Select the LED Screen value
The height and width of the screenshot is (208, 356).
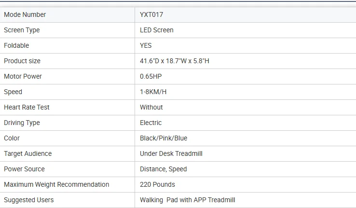pyautogui.click(x=157, y=30)
